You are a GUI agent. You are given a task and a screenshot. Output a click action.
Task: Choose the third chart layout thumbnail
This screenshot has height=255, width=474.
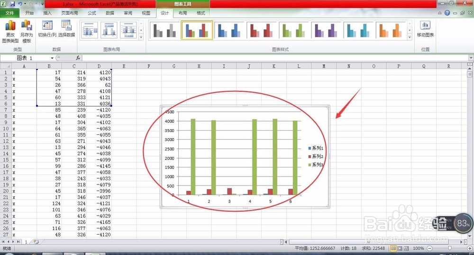click(128, 30)
